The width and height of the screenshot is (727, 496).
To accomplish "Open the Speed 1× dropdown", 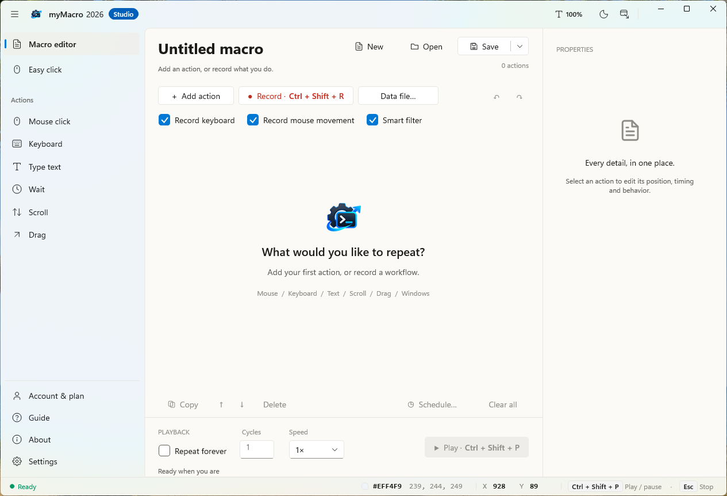I will point(317,450).
